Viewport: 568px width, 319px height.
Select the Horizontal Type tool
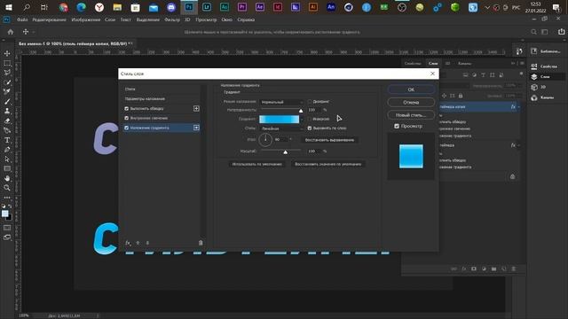pyautogui.click(x=7, y=140)
